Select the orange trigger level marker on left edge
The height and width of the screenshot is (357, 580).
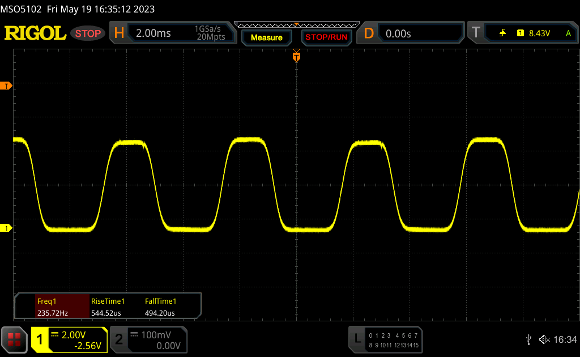(7, 86)
